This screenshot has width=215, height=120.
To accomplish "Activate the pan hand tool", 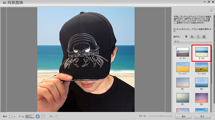I will pyautogui.click(x=56, y=116).
